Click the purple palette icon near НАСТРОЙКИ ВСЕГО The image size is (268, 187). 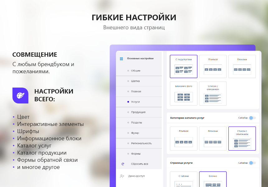[x=20, y=95]
